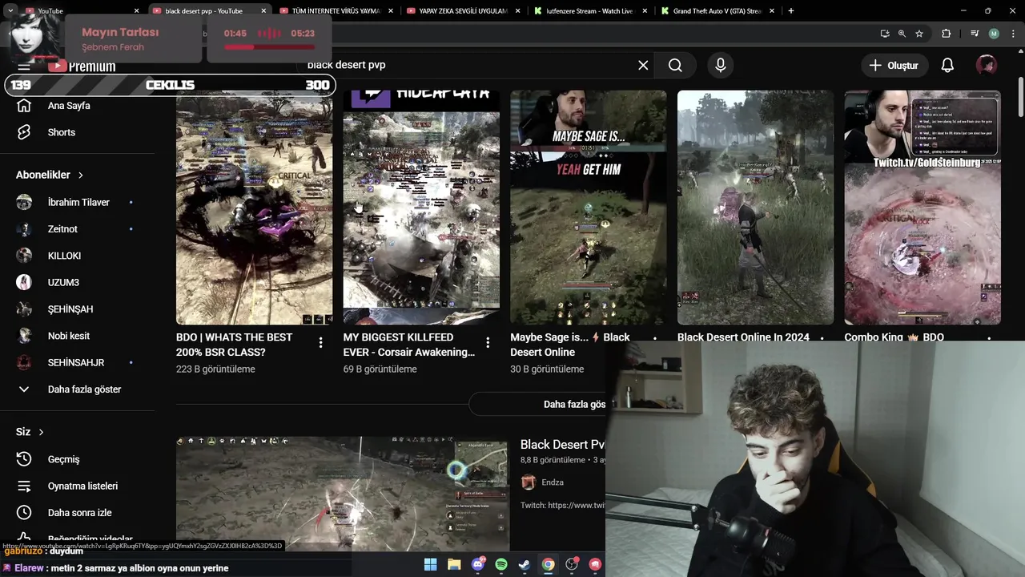Screen dimensions: 1025x577
Task: Open Daha sonra izle list
Action: point(80,512)
